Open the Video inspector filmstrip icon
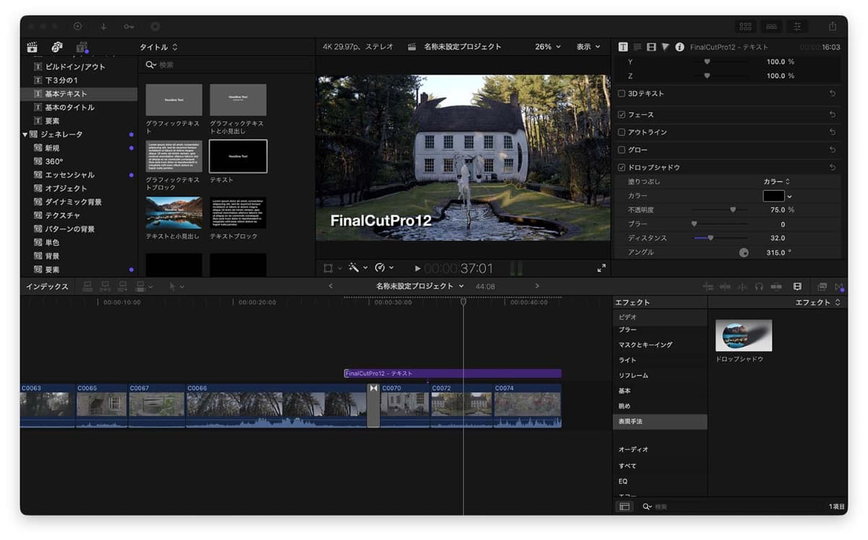The height and width of the screenshot is (540, 868). (652, 47)
